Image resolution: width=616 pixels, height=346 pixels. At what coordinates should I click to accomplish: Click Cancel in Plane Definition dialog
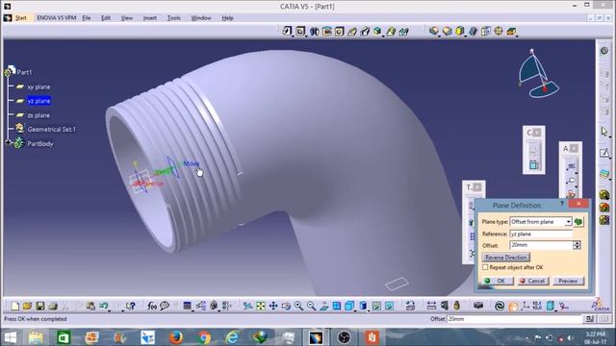532,281
